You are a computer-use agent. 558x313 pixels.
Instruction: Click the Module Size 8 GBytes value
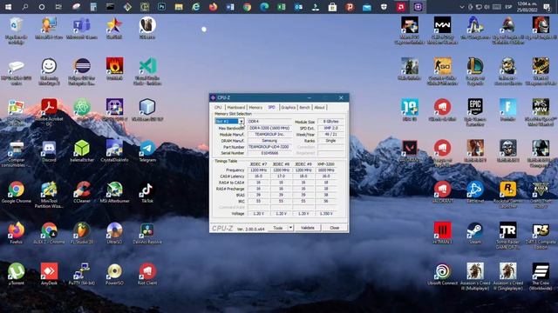(x=330, y=122)
